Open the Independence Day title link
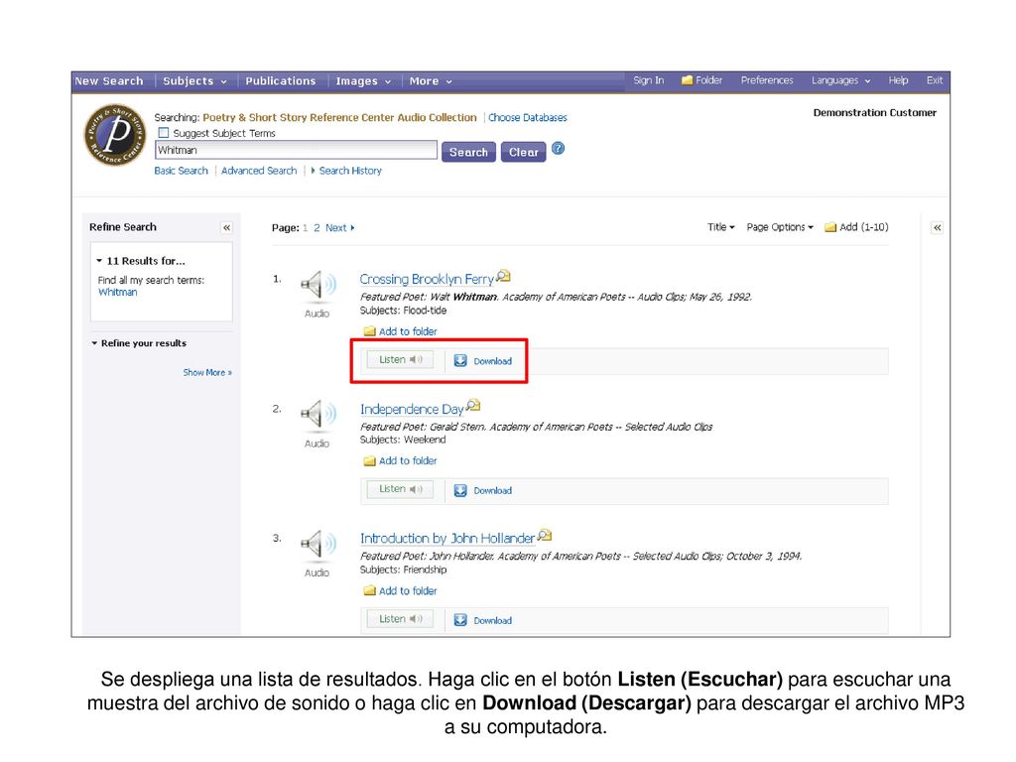Screen dimensions: 1016x762 coord(412,410)
